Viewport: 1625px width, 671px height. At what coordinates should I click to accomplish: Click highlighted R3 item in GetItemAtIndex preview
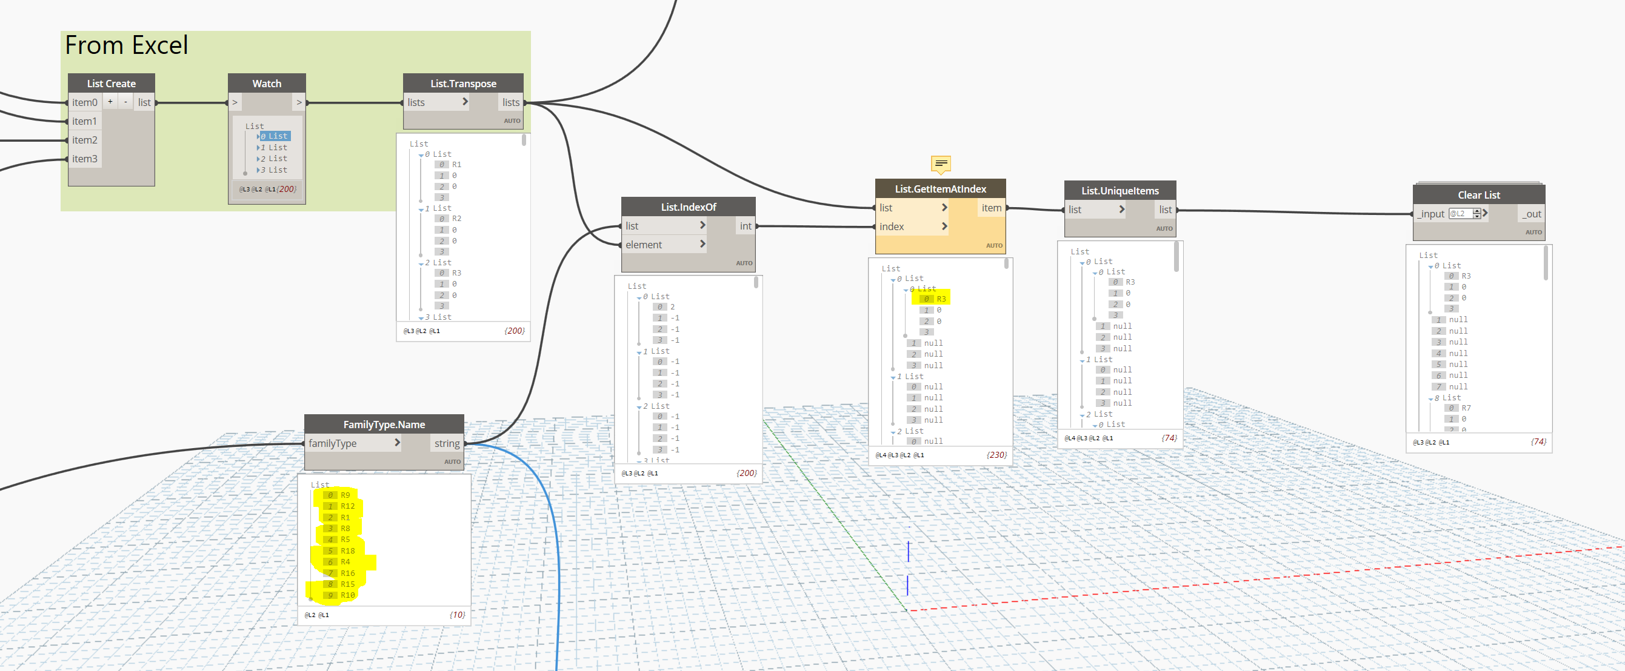941,299
